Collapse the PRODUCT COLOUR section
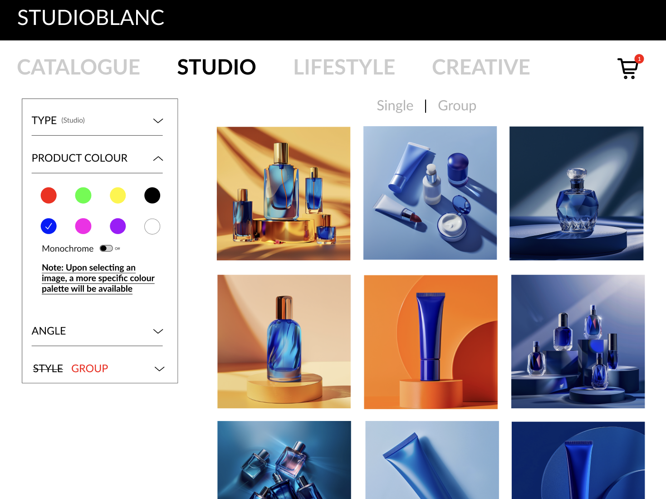Image resolution: width=666 pixels, height=499 pixels. tap(158, 158)
